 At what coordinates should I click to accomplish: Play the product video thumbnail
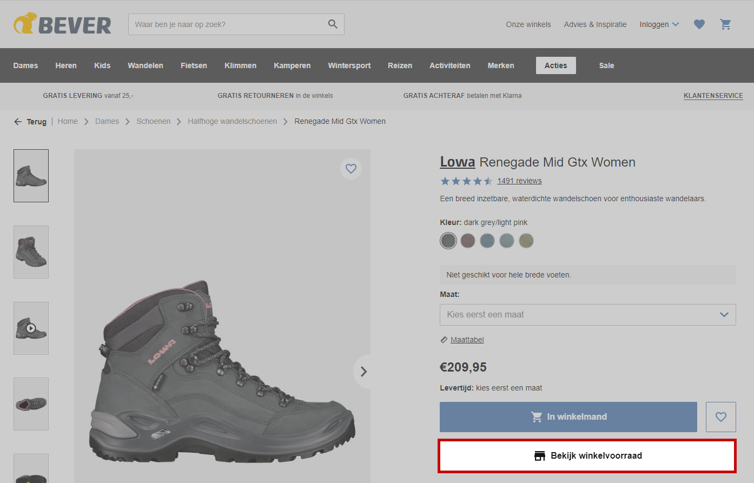[31, 328]
